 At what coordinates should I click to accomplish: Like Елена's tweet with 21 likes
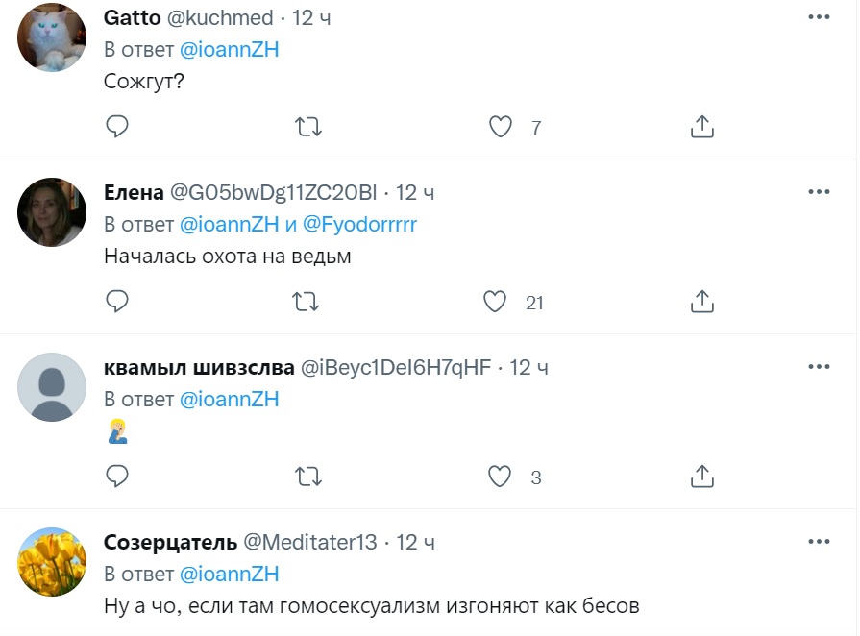[x=495, y=302]
